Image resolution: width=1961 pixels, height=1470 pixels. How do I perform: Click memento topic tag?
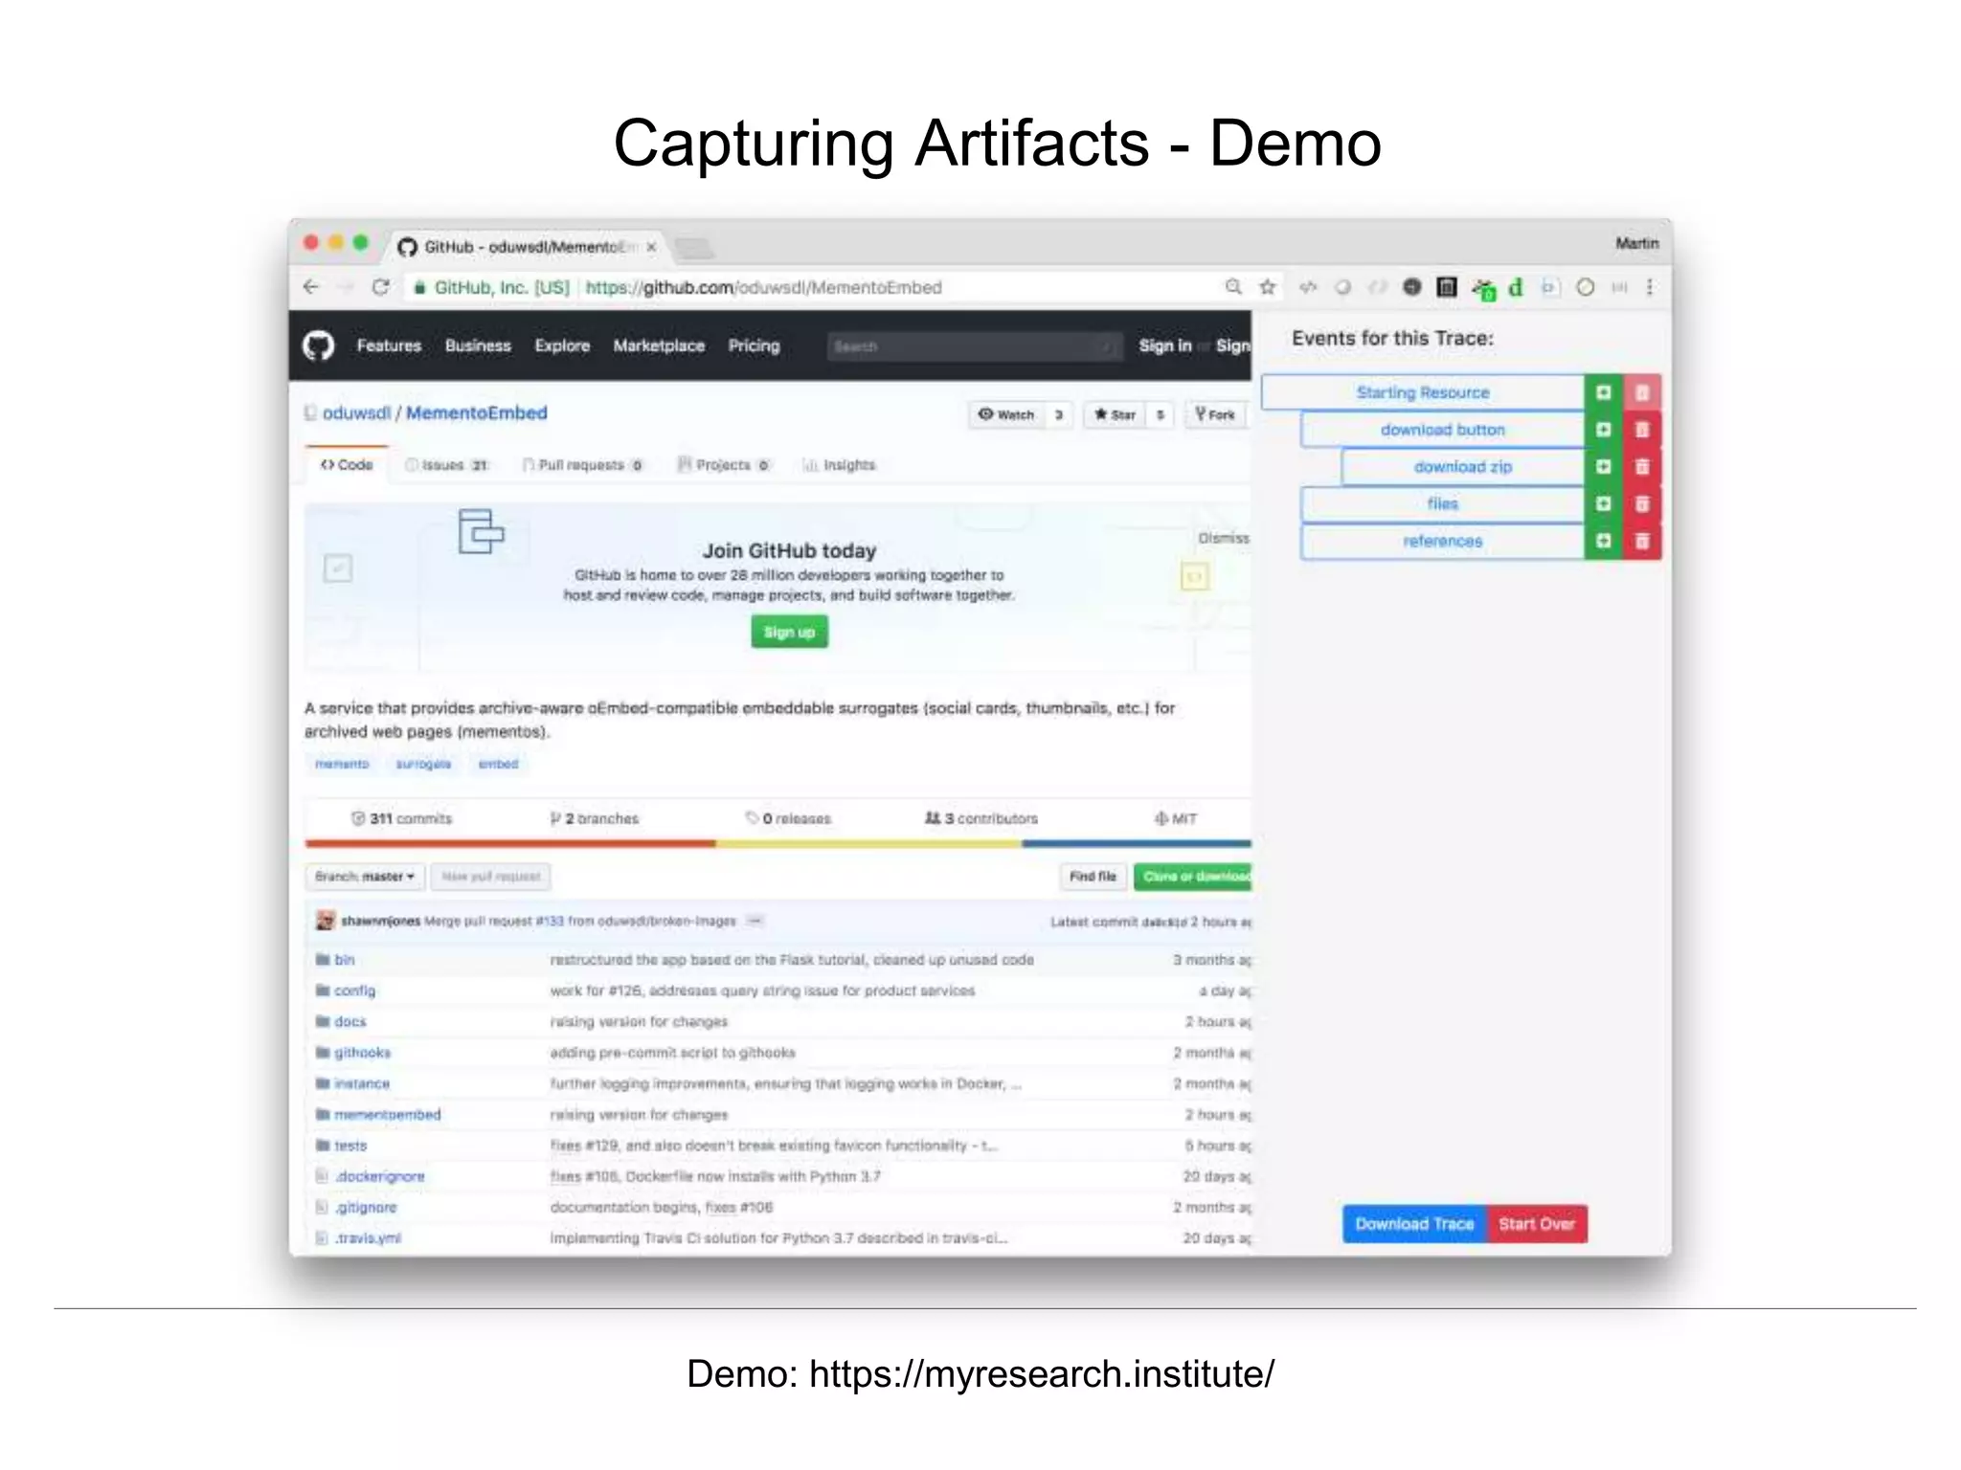coord(342,764)
